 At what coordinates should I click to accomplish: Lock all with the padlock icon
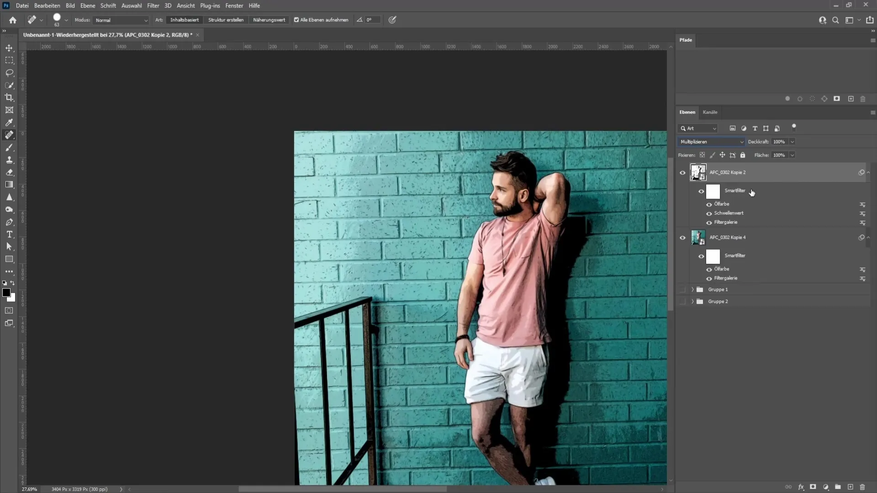[x=743, y=155]
